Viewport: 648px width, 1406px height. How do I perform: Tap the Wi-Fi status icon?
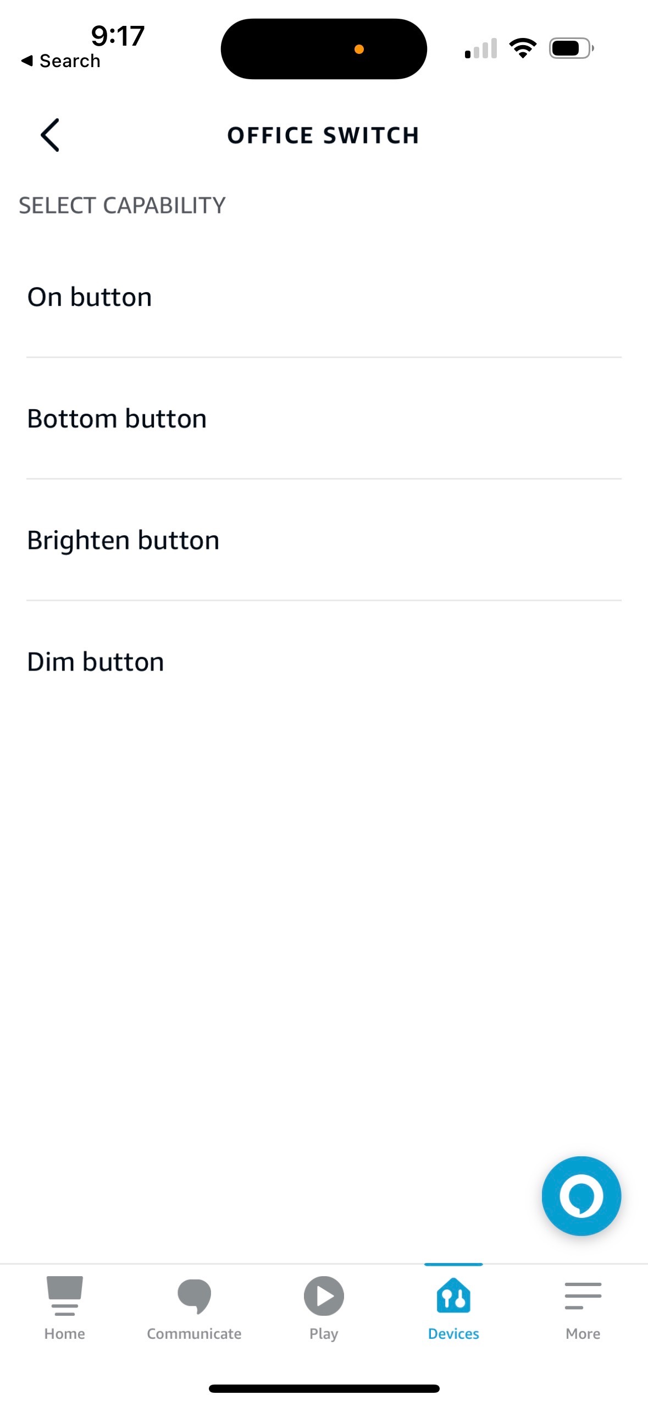click(523, 48)
